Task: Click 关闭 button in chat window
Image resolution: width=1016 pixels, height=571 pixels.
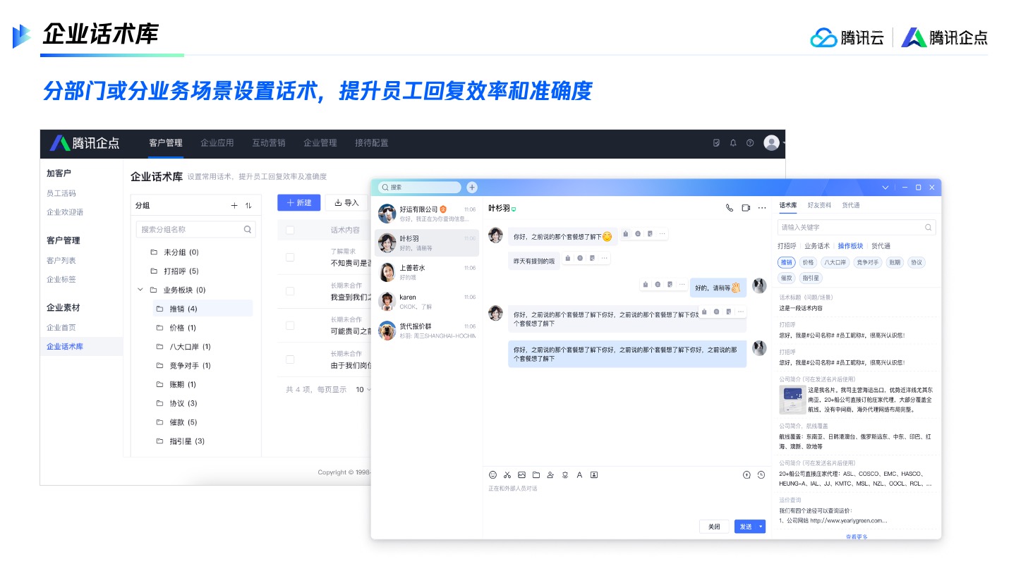Action: 714,527
